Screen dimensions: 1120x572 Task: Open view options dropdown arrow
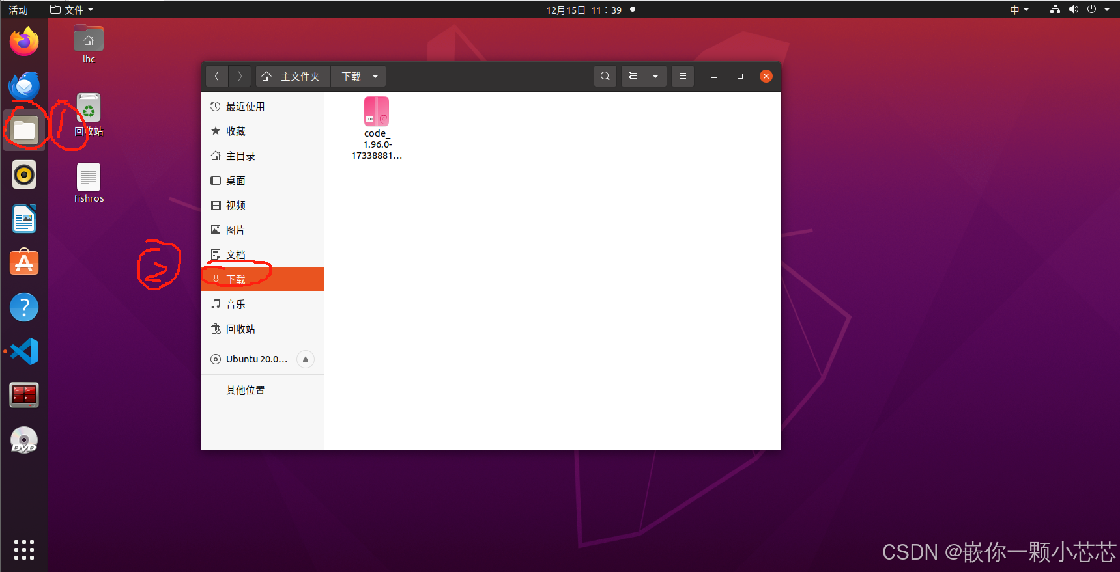coord(655,76)
